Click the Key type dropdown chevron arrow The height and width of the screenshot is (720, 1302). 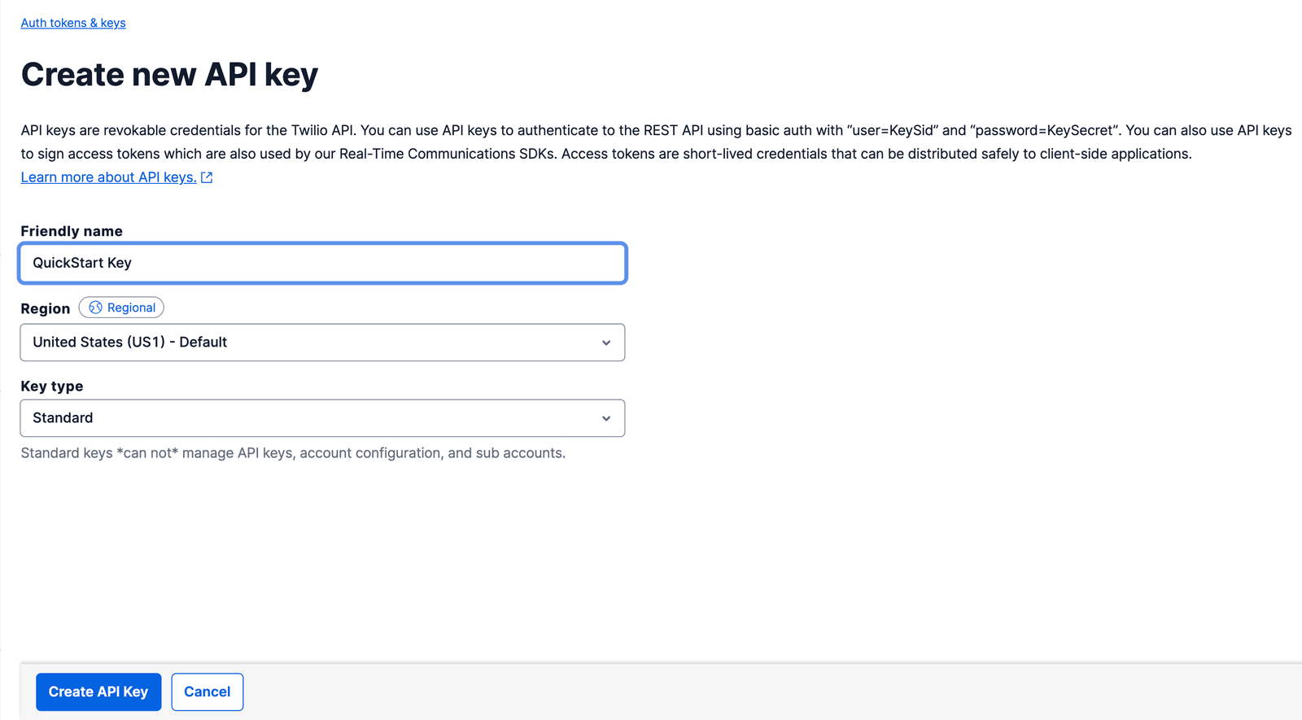click(605, 417)
